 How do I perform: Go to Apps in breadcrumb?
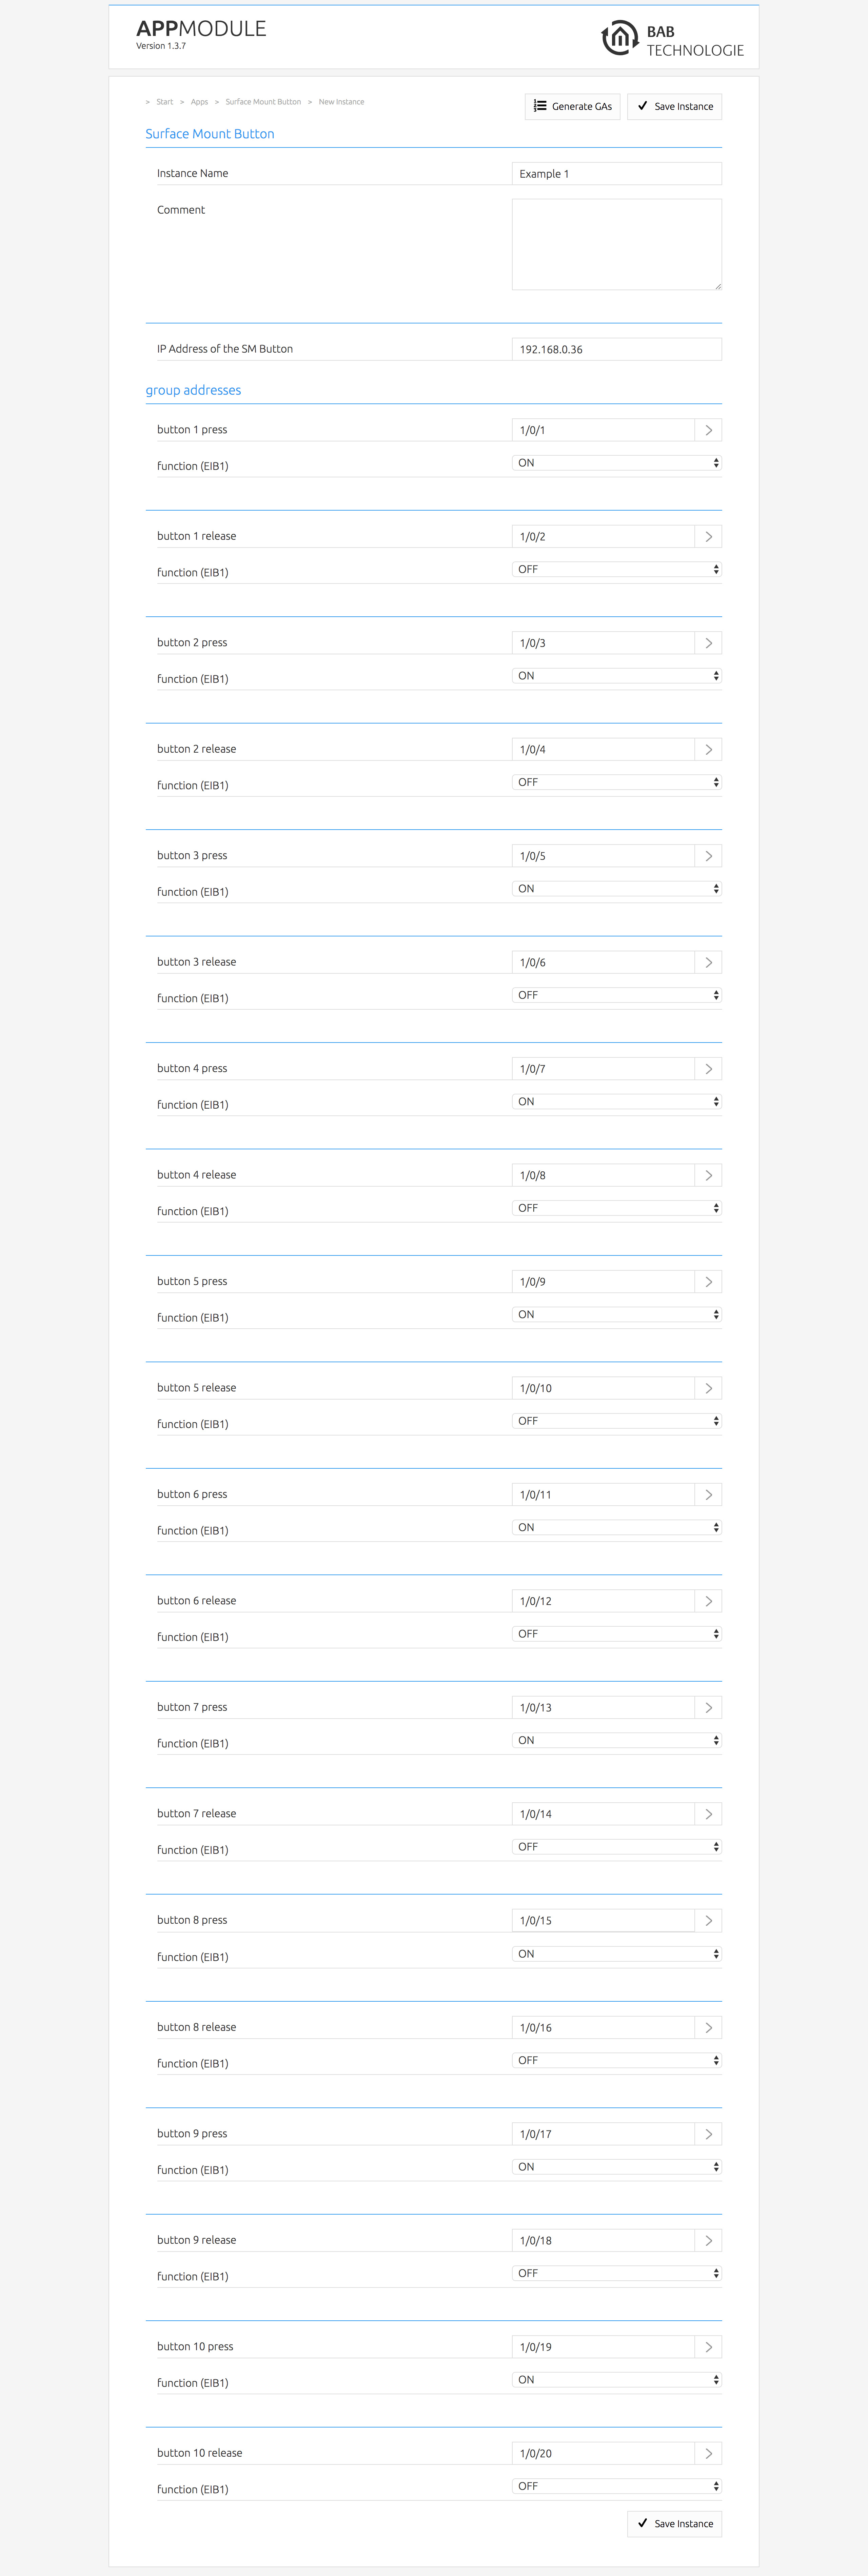click(199, 102)
